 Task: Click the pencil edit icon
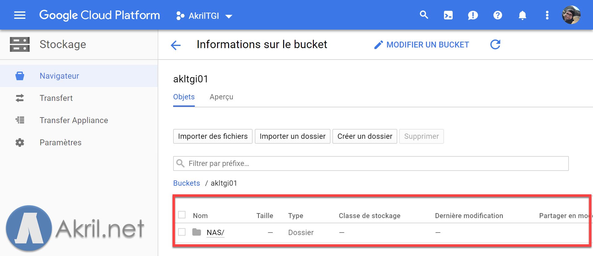[x=378, y=45]
